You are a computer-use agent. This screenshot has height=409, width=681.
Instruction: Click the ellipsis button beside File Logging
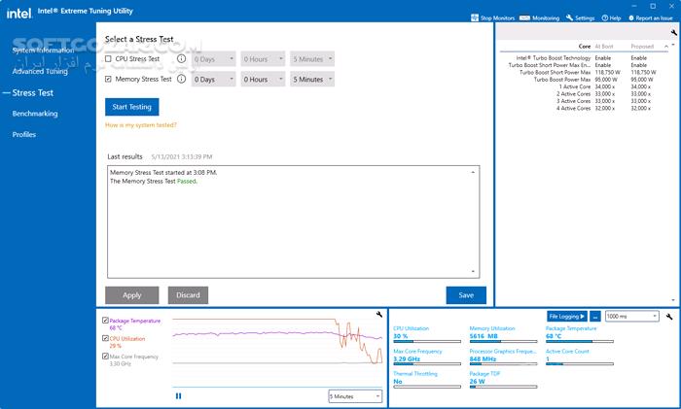click(595, 316)
